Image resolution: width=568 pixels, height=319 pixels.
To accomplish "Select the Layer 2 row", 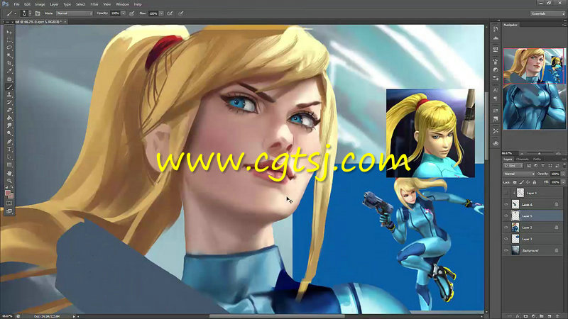I will [532, 228].
